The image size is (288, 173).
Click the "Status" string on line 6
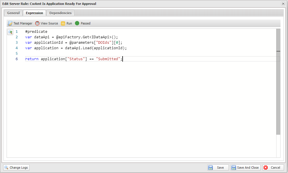(76, 59)
